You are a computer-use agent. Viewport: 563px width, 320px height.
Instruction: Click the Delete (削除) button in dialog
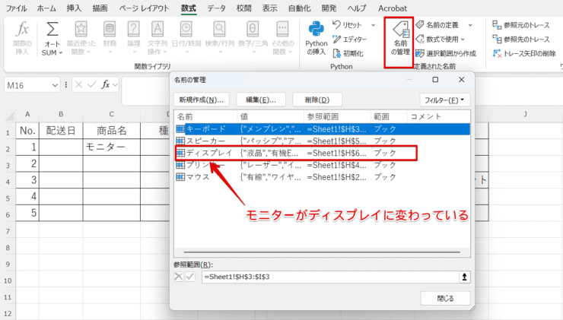tap(317, 100)
